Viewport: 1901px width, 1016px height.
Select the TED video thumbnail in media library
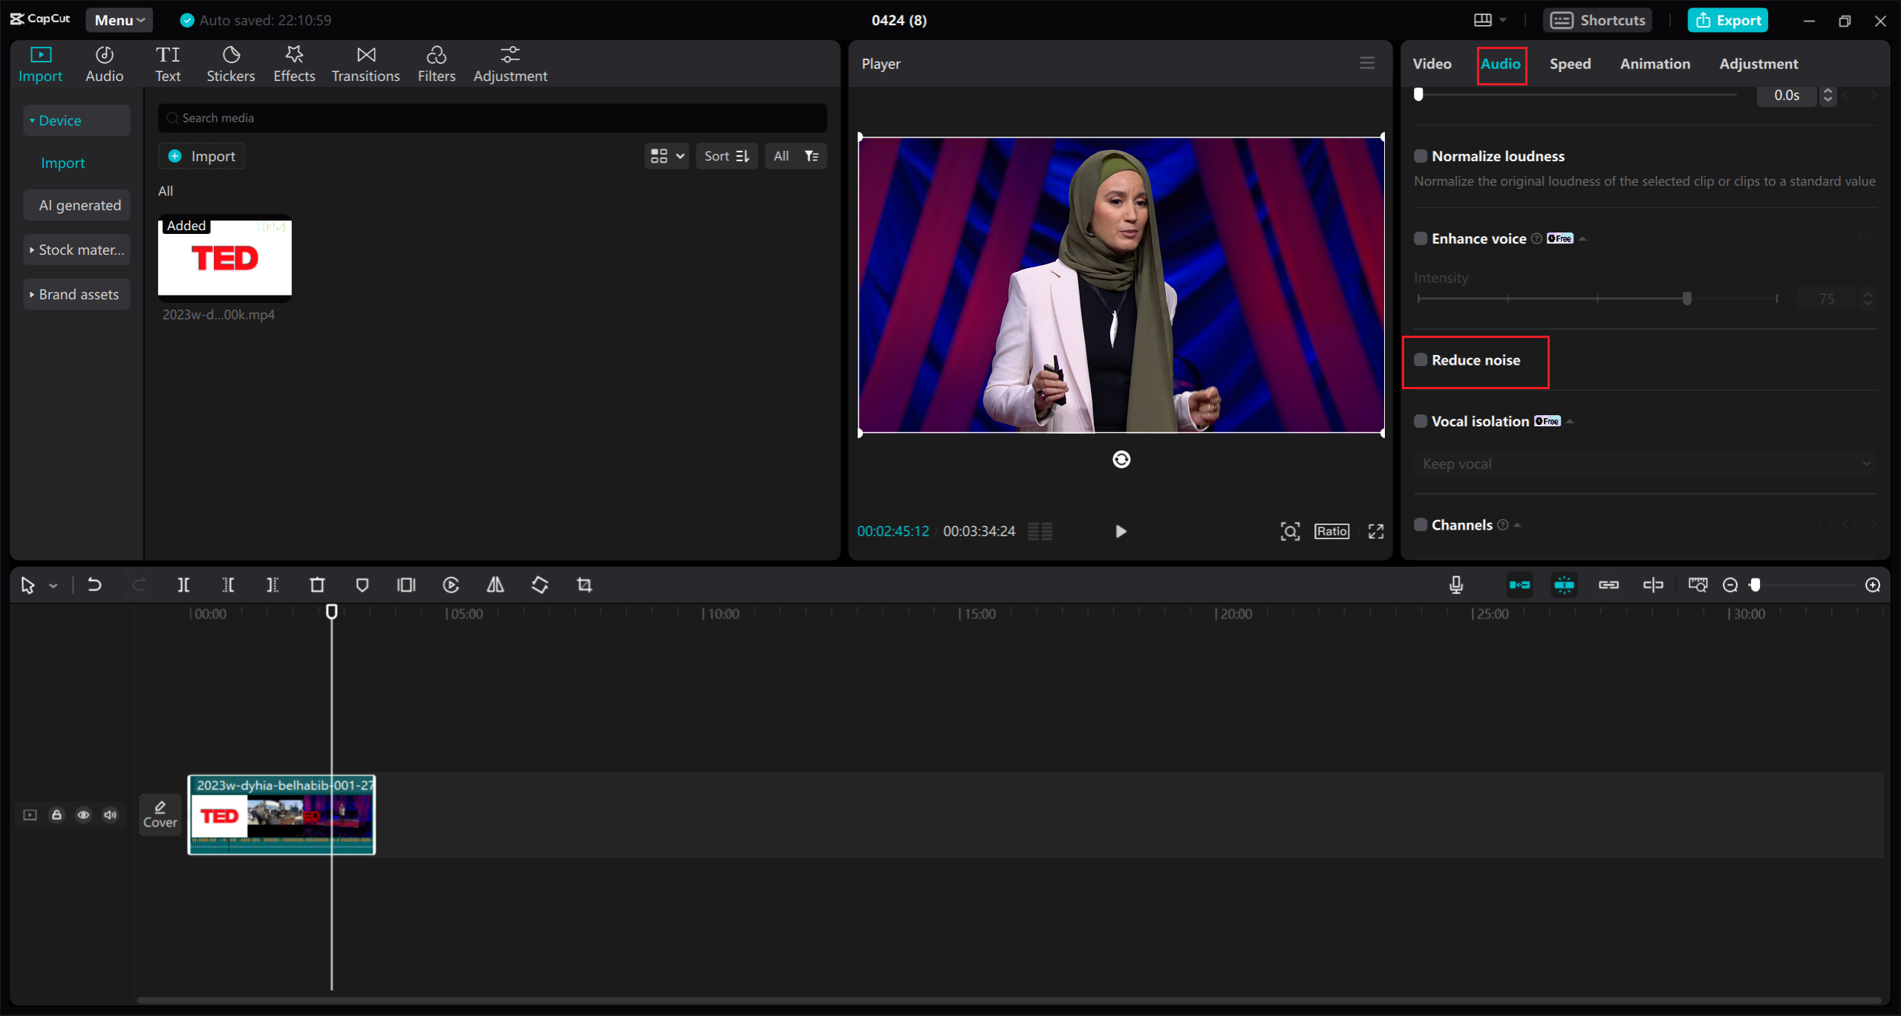[x=224, y=258]
